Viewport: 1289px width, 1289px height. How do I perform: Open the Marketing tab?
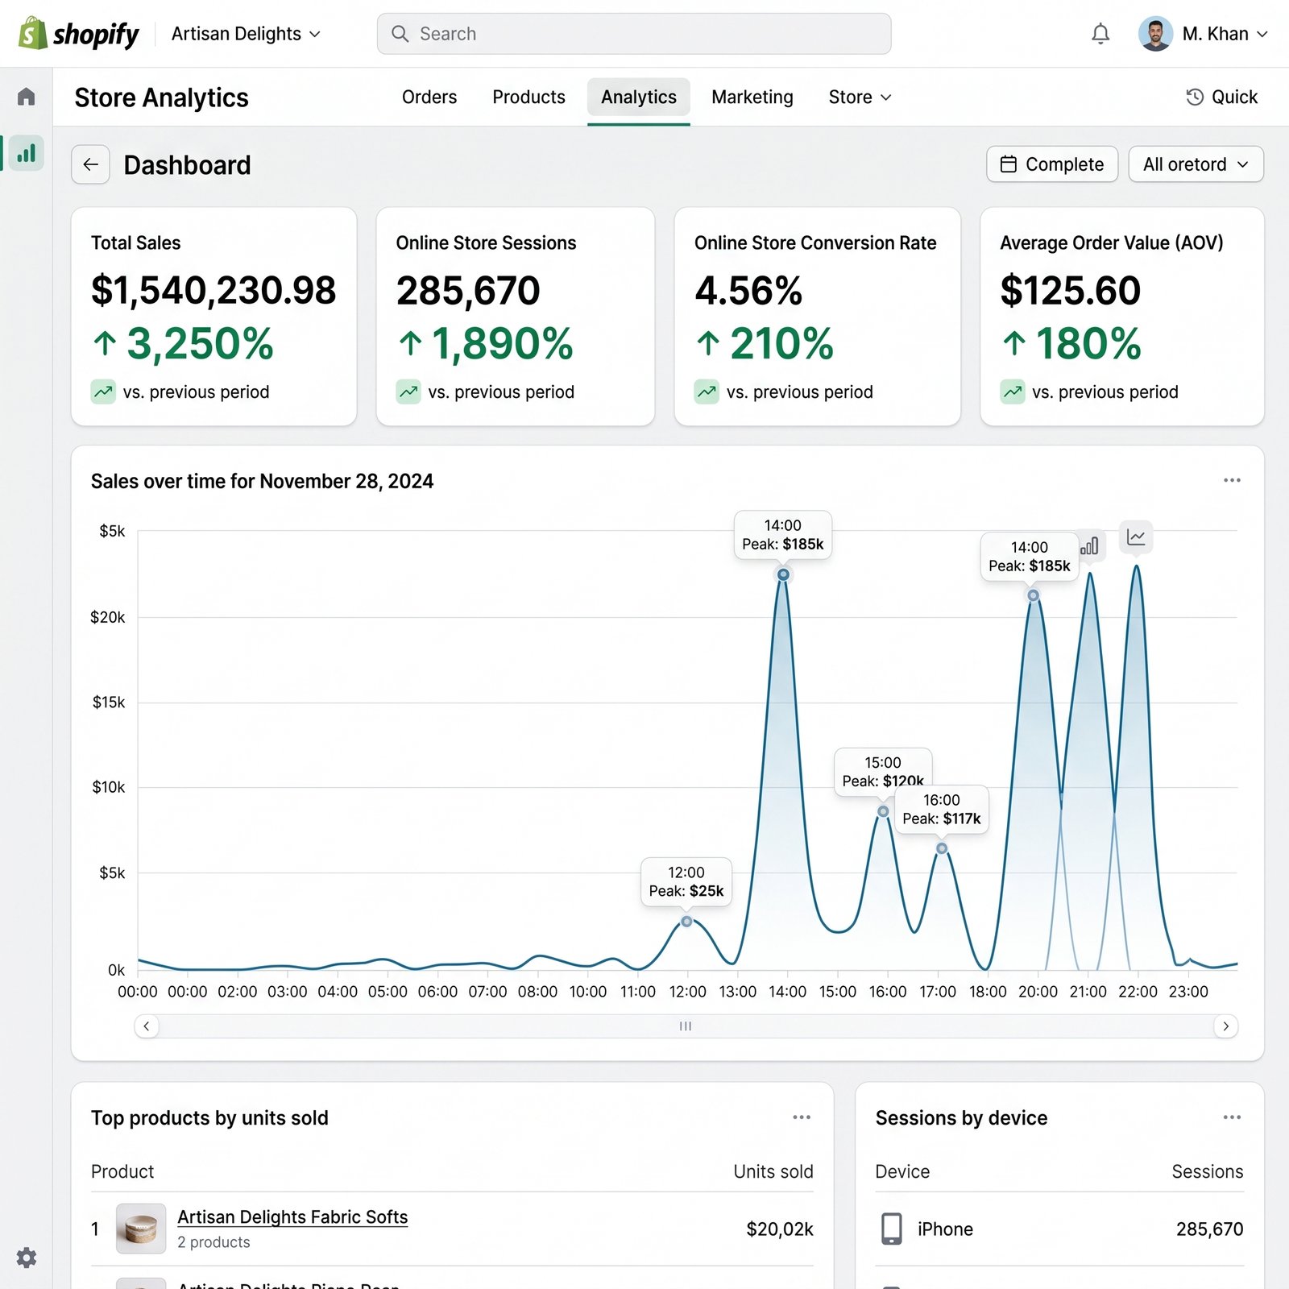pos(752,97)
